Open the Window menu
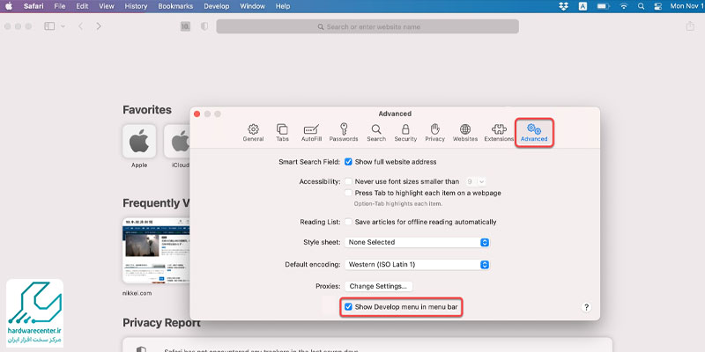The image size is (705, 352). point(252,6)
